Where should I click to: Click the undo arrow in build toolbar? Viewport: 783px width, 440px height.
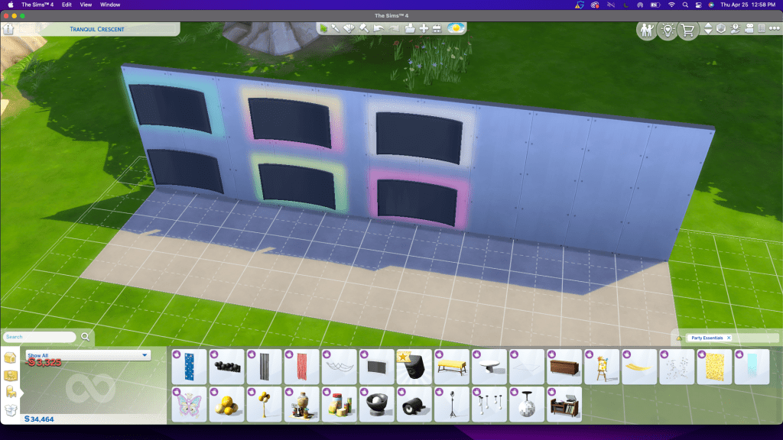point(379,28)
